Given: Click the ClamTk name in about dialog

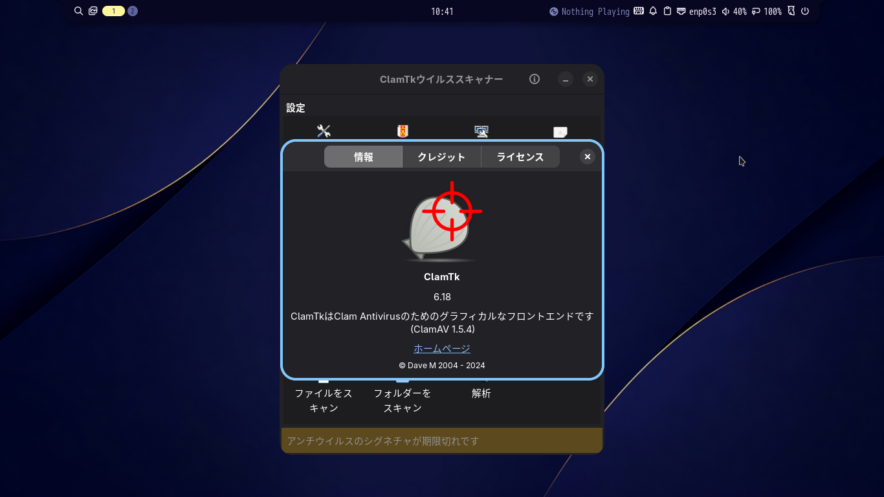Looking at the screenshot, I should click(x=442, y=276).
